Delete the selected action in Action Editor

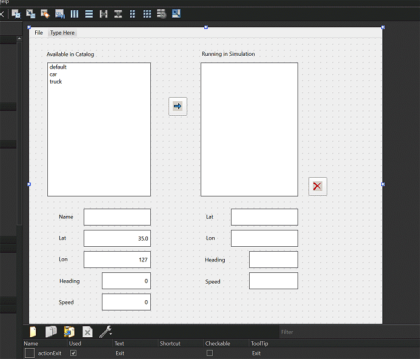pos(87,332)
